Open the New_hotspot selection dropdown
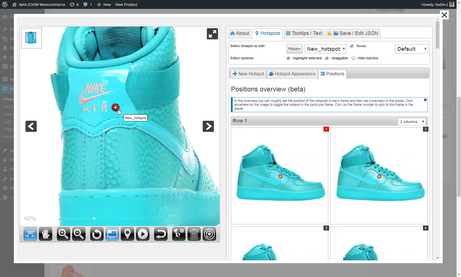461x277 pixels. click(x=325, y=49)
